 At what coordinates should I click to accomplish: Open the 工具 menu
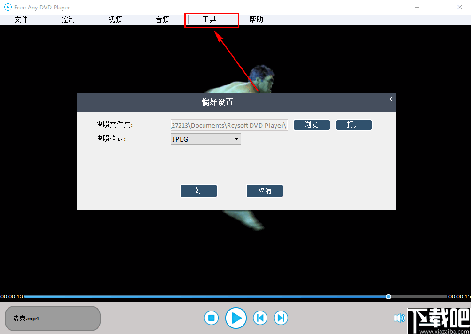coord(212,19)
